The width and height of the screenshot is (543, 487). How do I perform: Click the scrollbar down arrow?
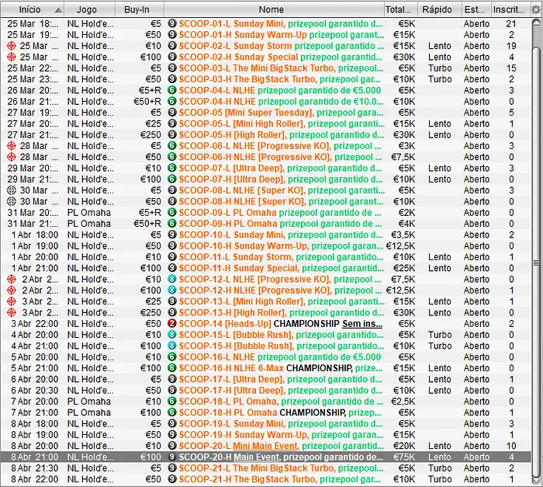coord(536,481)
